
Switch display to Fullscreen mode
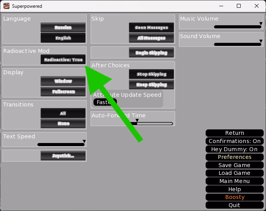point(63,92)
